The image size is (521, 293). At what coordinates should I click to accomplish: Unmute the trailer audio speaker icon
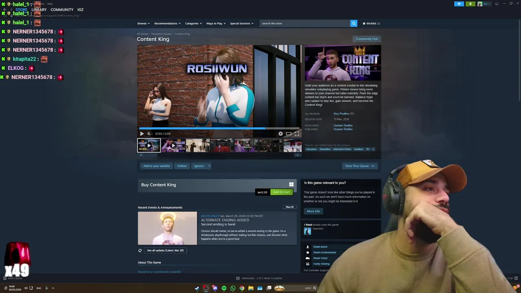click(x=149, y=133)
